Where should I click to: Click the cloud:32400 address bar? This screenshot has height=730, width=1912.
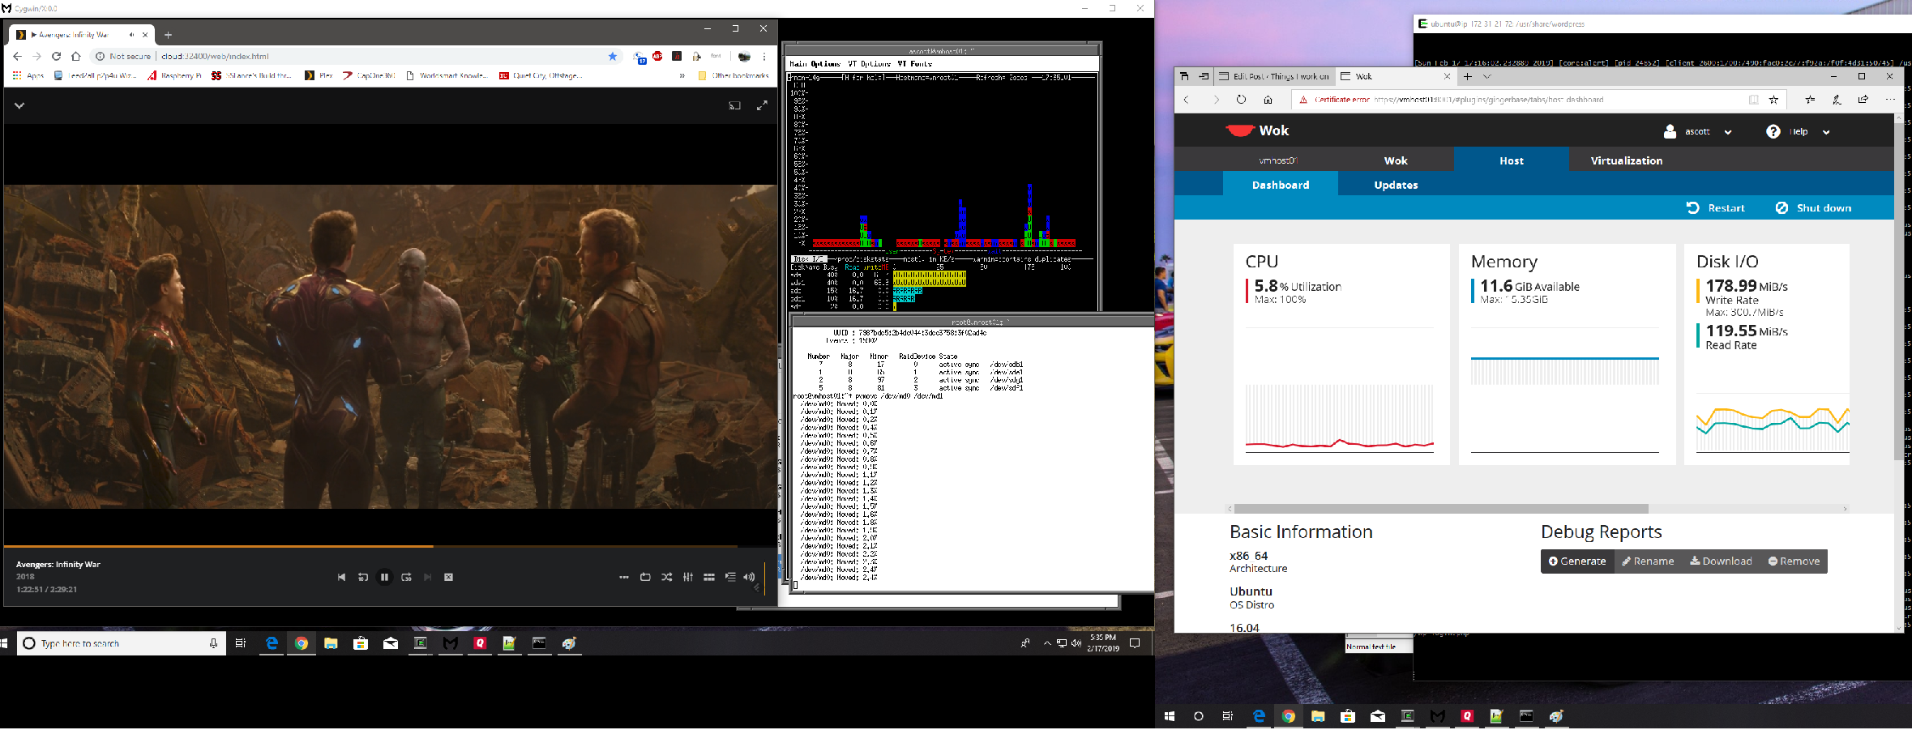(215, 56)
